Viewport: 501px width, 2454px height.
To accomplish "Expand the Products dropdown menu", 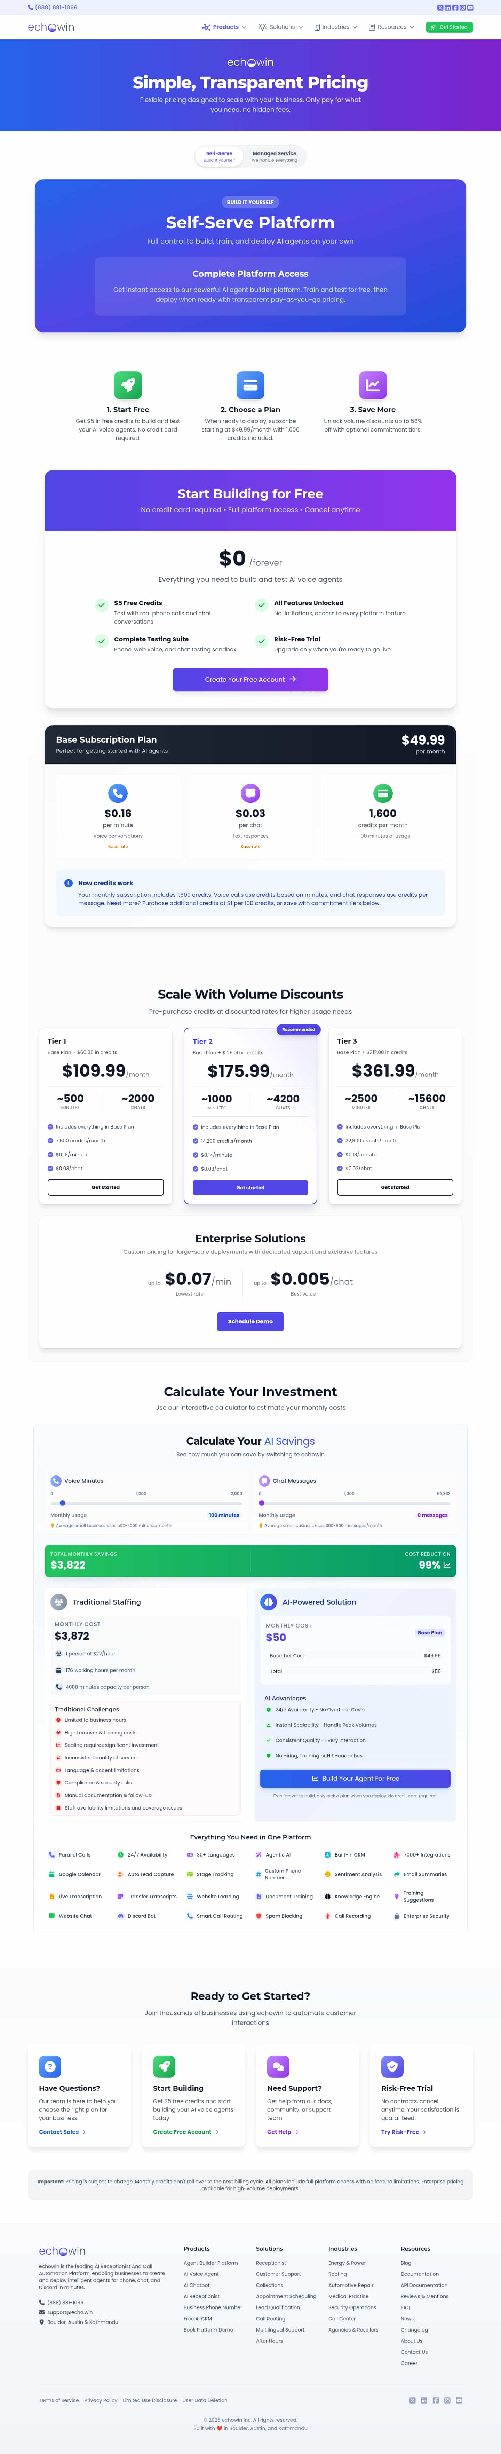I will (225, 27).
